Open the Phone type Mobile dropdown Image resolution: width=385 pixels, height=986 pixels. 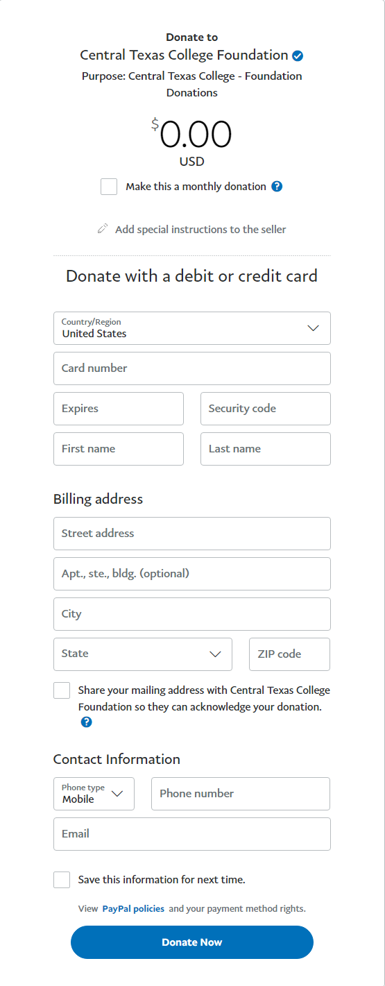tap(94, 794)
